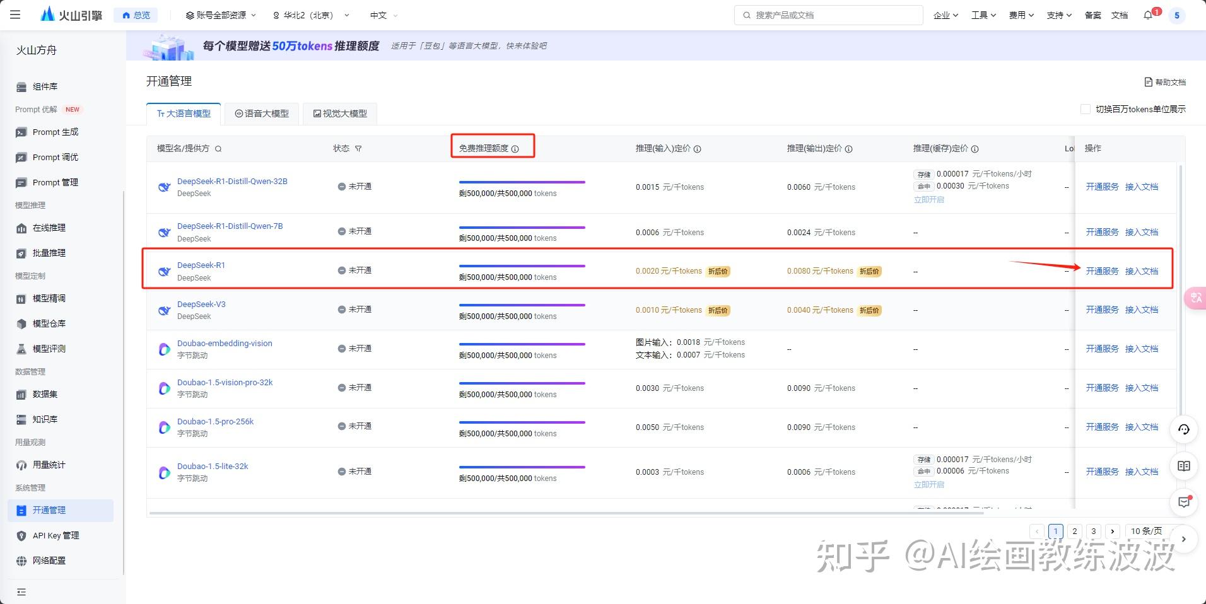The height and width of the screenshot is (604, 1206).
Task: Expand the 华北2 (北京) region dropdown
Action: pos(310,15)
